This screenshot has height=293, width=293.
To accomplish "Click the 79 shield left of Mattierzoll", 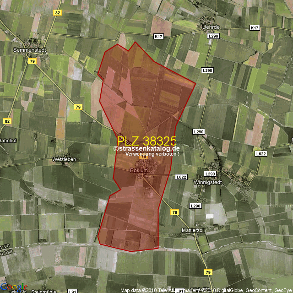I will [x=174, y=212].
